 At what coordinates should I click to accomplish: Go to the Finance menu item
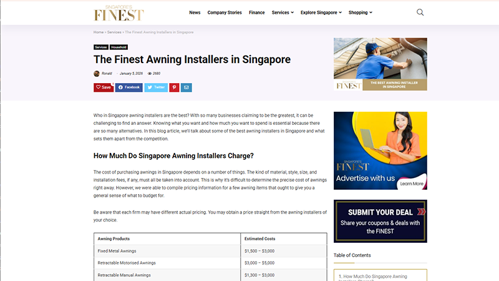coord(256,12)
